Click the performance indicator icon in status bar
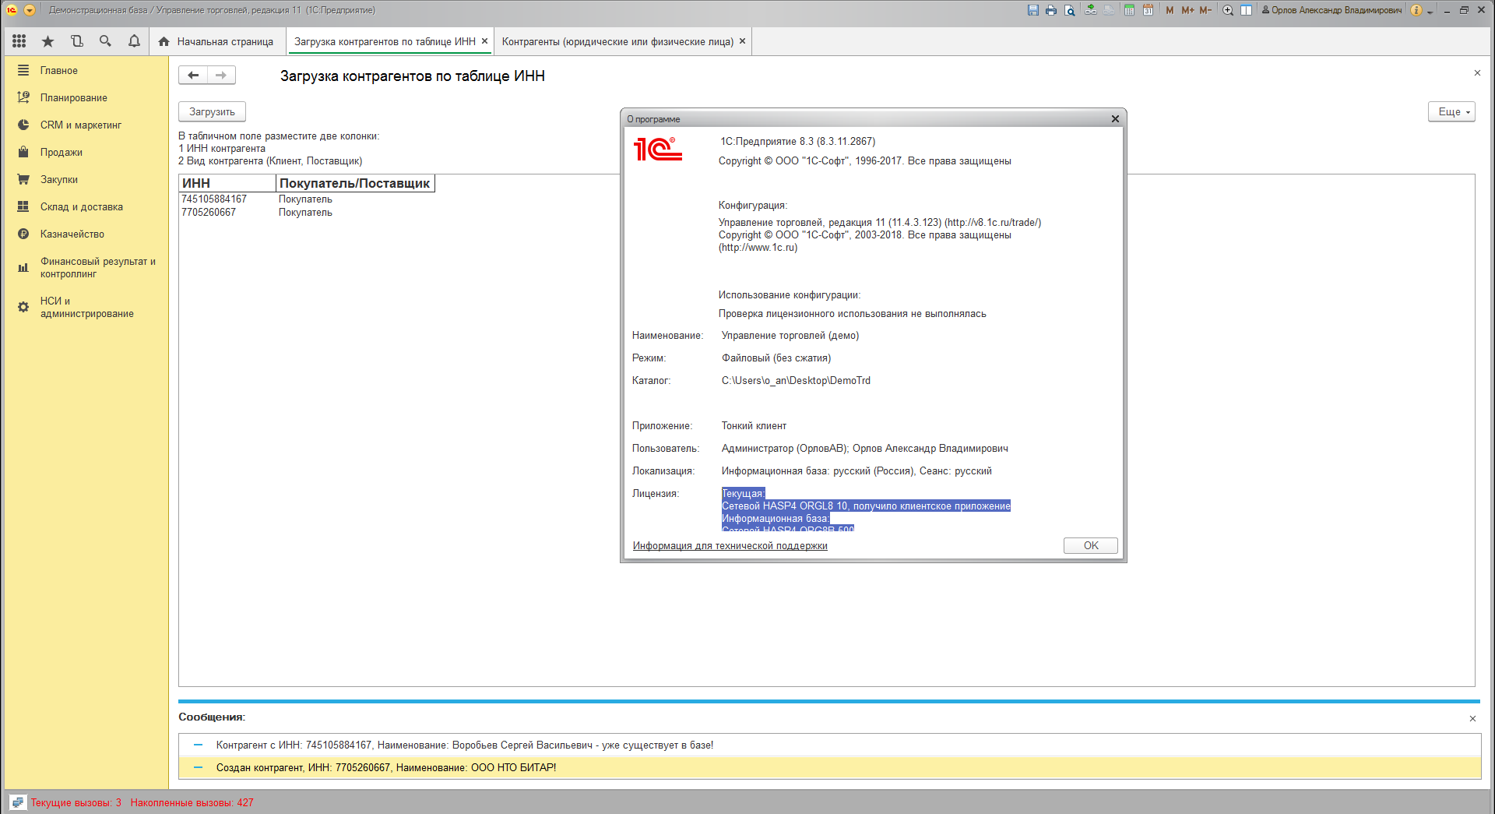Screen dimensions: 1495x814 18,802
